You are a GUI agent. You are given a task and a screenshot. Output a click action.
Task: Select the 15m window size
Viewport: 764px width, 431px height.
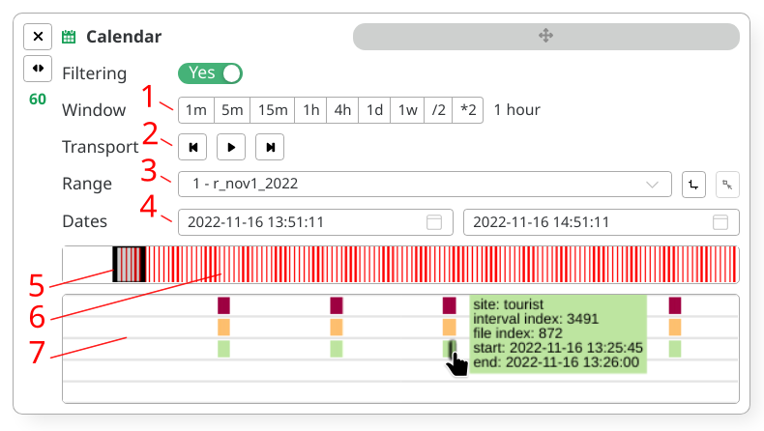[272, 110]
